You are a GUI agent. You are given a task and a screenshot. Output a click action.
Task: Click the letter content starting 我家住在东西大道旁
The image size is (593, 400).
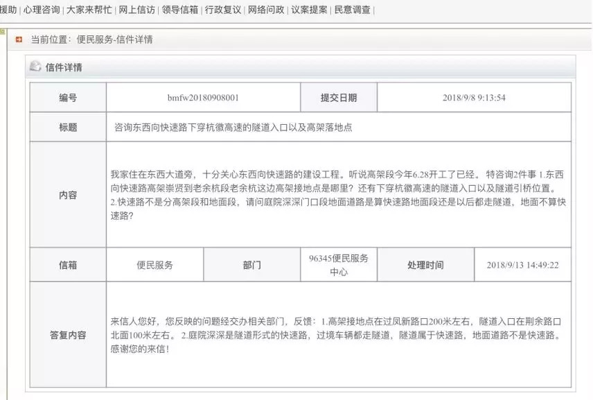[338, 195]
